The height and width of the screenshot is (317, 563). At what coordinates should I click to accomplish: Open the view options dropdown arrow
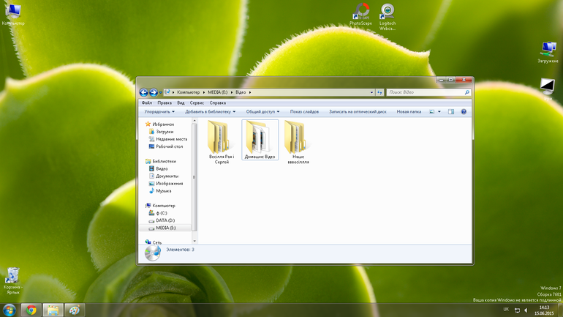pyautogui.click(x=439, y=112)
